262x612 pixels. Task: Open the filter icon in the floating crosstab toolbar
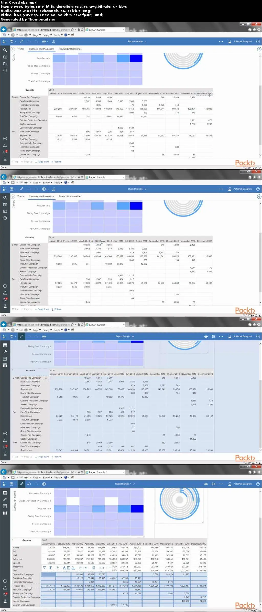coord(44,568)
